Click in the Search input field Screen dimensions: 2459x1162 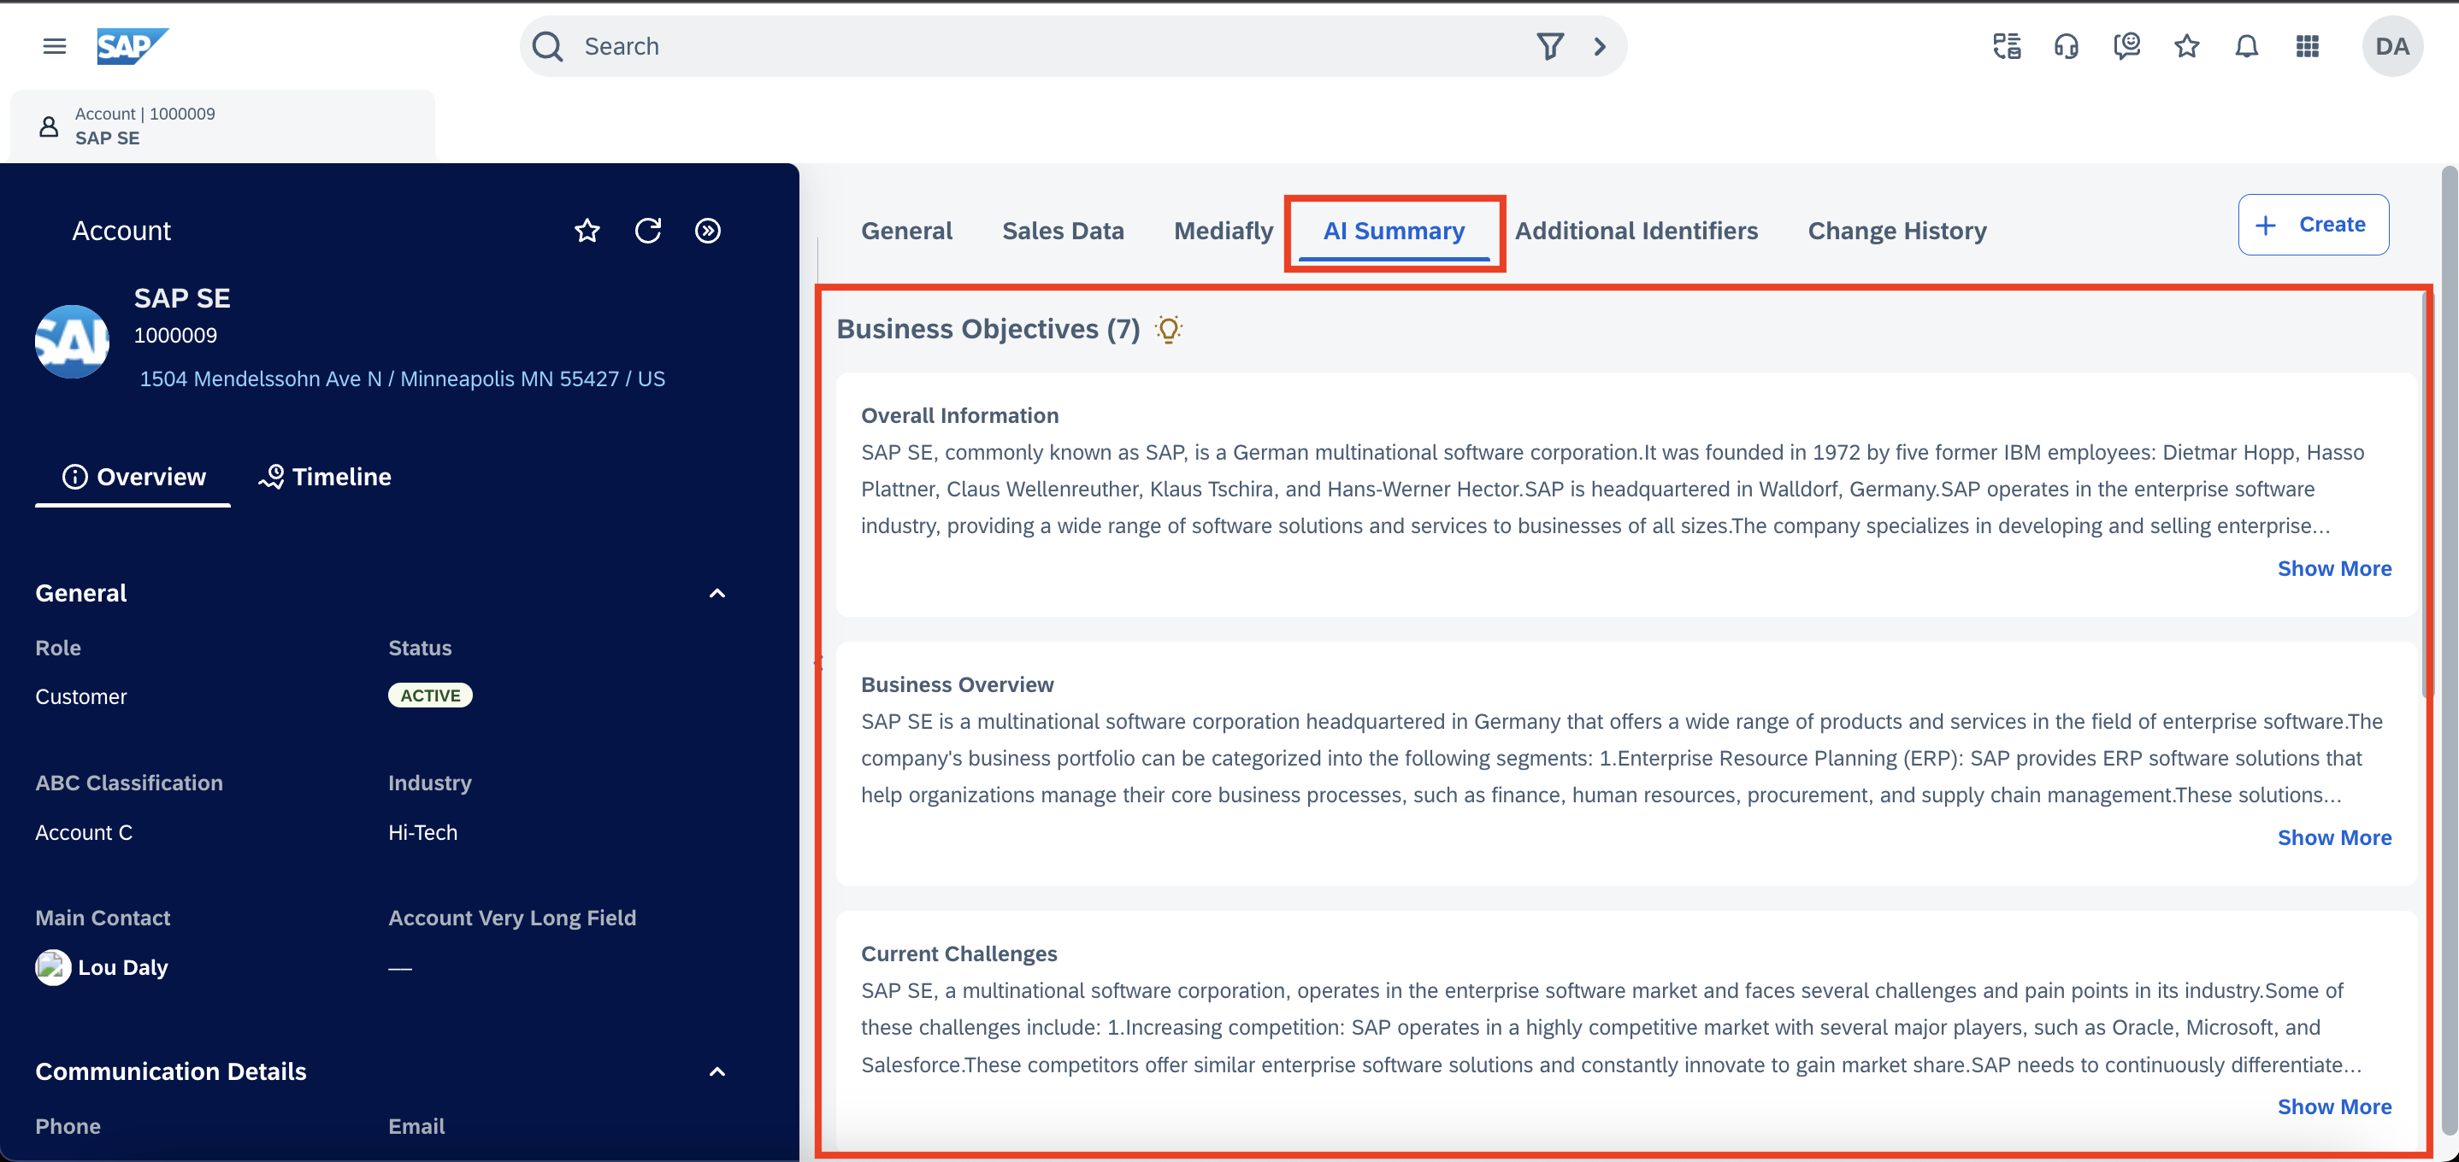tap(1050, 46)
